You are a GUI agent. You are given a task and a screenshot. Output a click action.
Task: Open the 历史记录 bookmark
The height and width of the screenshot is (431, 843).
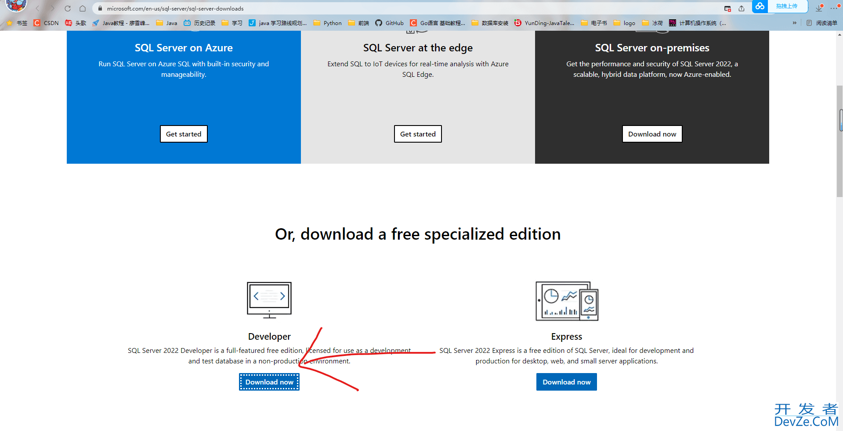pyautogui.click(x=199, y=23)
